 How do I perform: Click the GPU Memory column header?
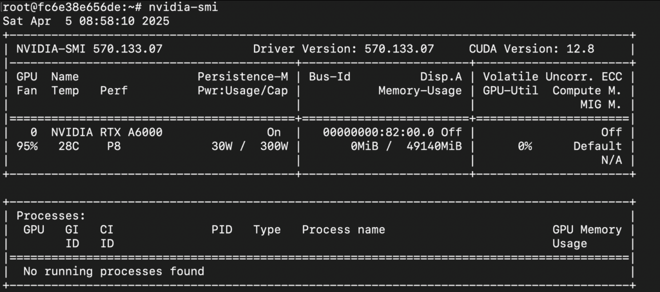coord(587,230)
